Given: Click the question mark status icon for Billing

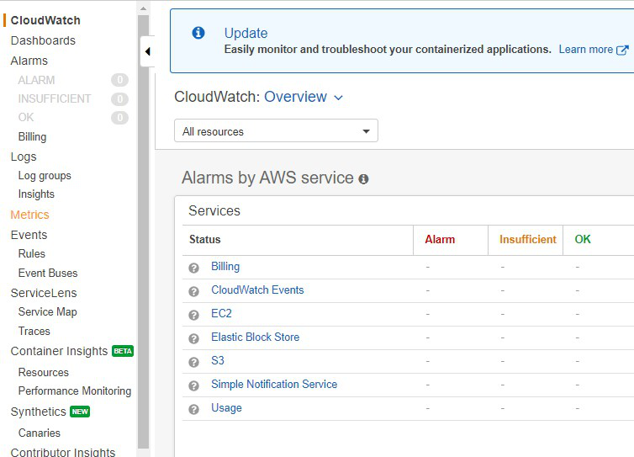Looking at the screenshot, I should 194,268.
